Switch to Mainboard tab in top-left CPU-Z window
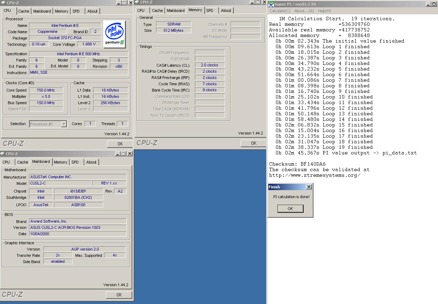 coord(42,11)
